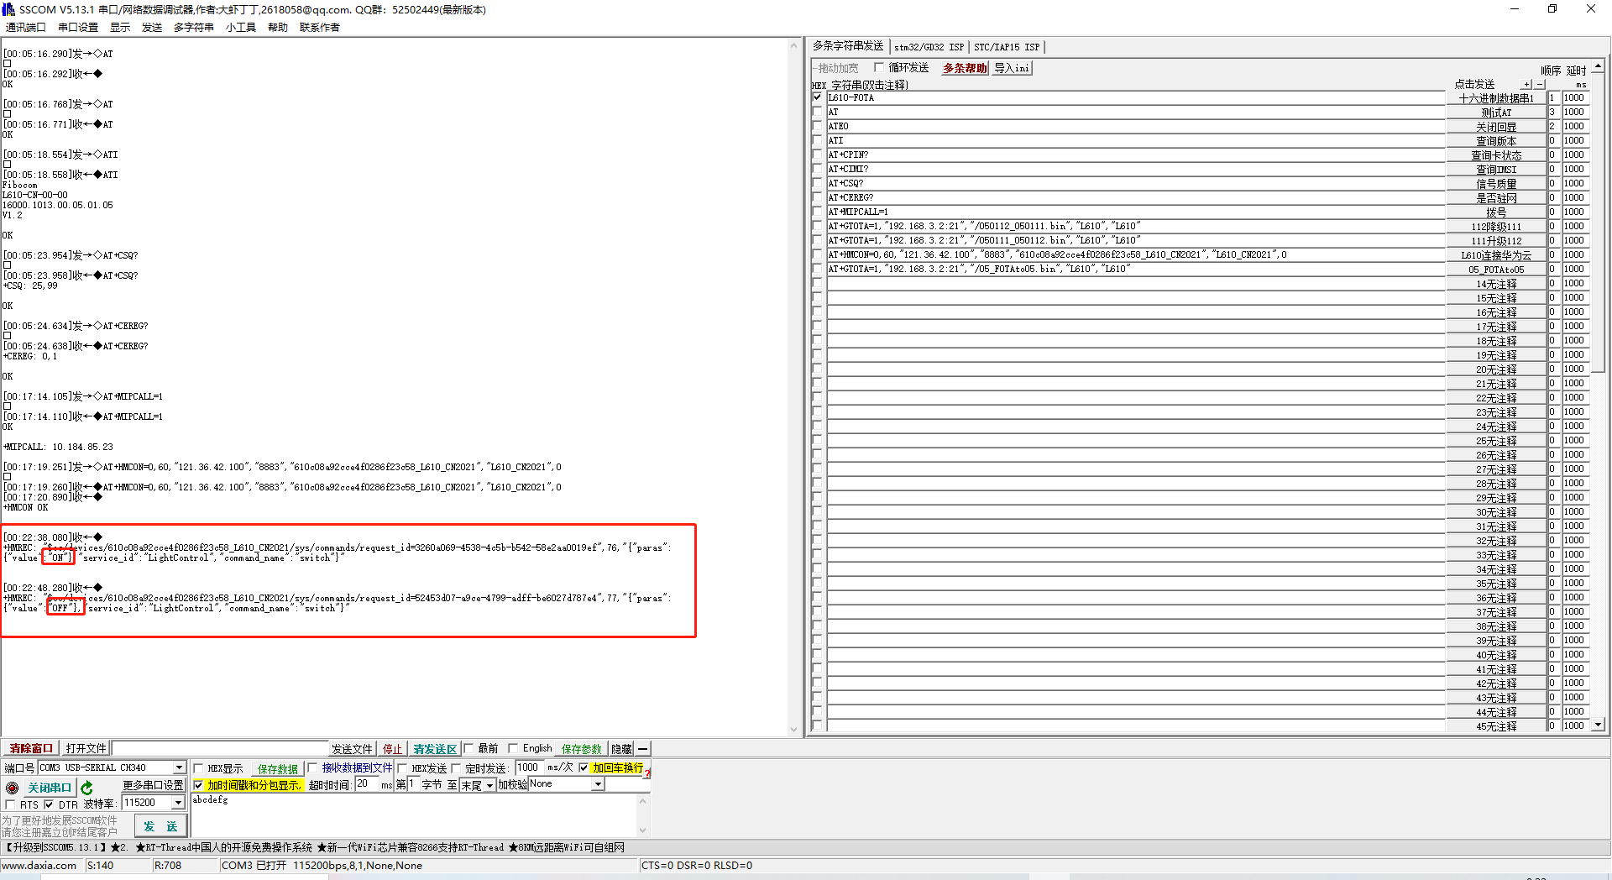Viewport: 1612px width, 880px height.
Task: Click the 保存数据 button
Action: (x=278, y=768)
